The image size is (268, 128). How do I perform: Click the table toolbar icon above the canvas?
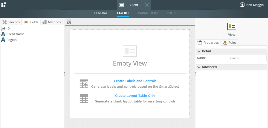click(68, 22)
